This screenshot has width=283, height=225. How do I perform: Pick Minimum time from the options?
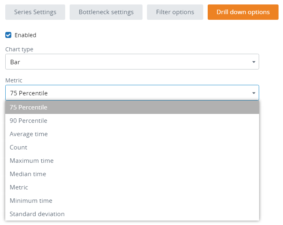click(31, 201)
